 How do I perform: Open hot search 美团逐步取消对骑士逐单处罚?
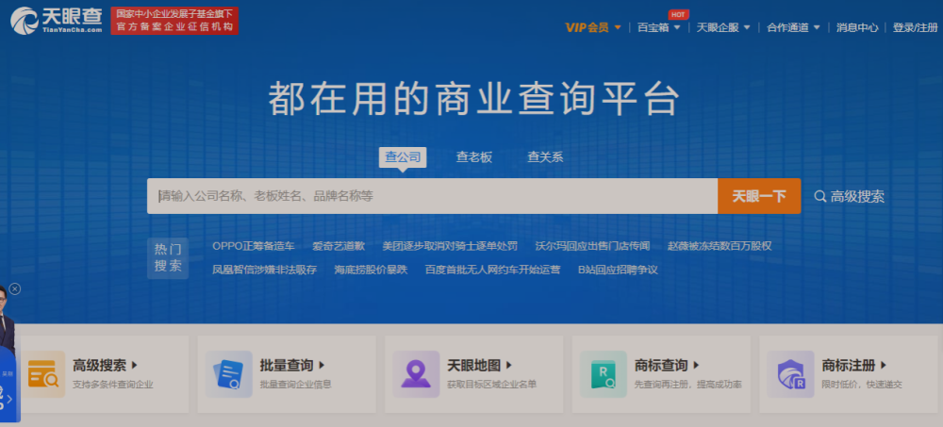[450, 246]
